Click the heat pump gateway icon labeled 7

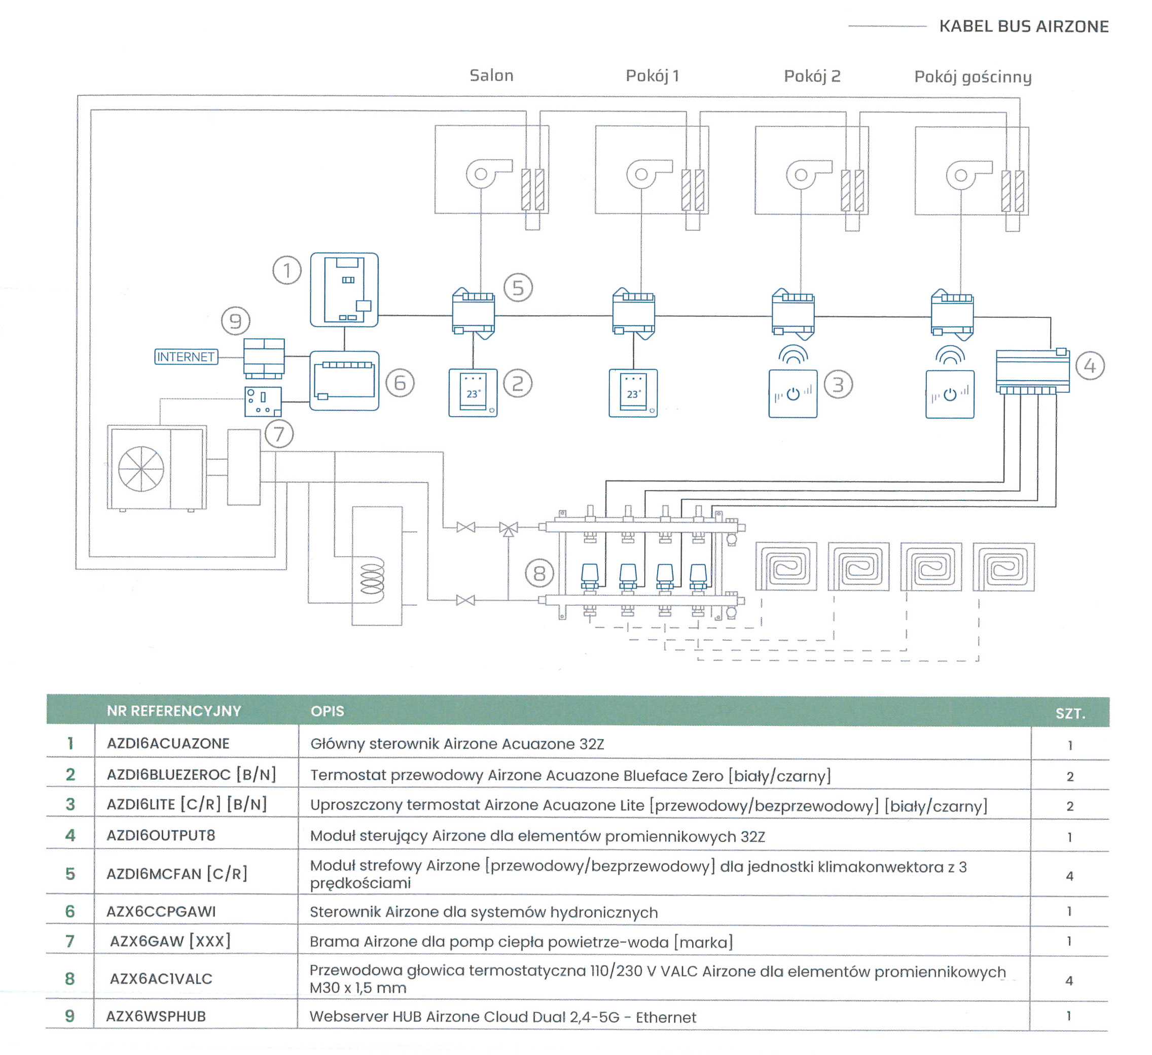(263, 402)
